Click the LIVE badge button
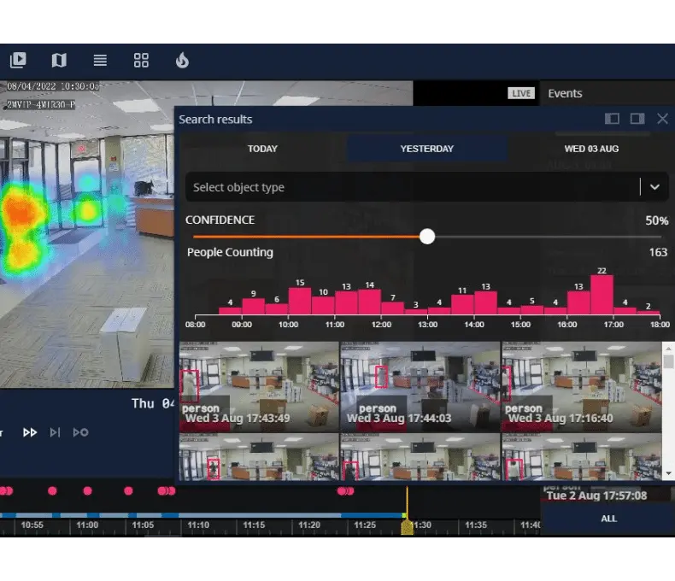This screenshot has height=581, width=675. tap(521, 93)
